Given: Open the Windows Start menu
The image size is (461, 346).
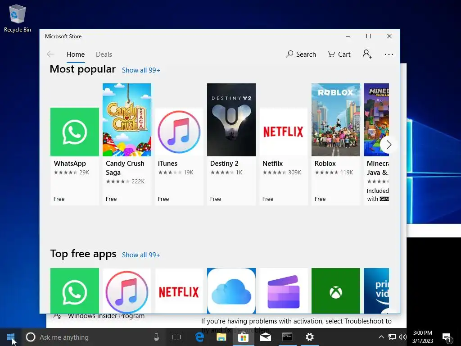Looking at the screenshot, I should coord(11,337).
